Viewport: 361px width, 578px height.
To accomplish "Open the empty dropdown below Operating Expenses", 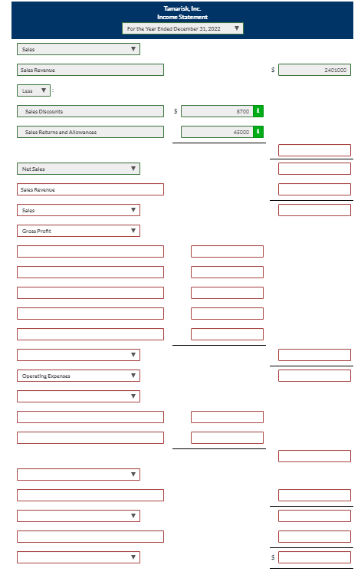I will [x=78, y=396].
